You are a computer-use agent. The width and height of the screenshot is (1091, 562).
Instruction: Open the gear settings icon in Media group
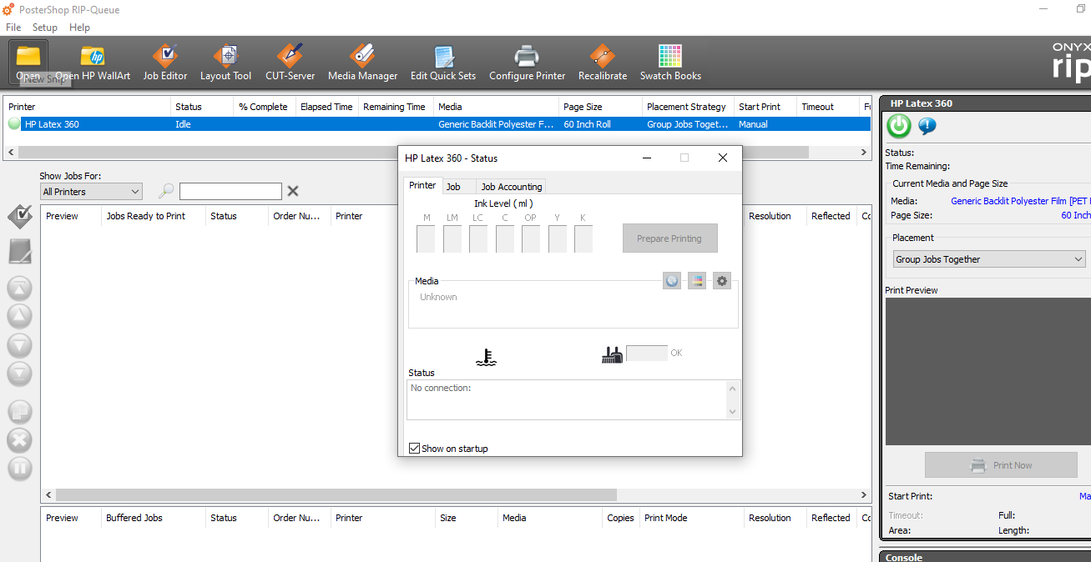click(x=722, y=281)
